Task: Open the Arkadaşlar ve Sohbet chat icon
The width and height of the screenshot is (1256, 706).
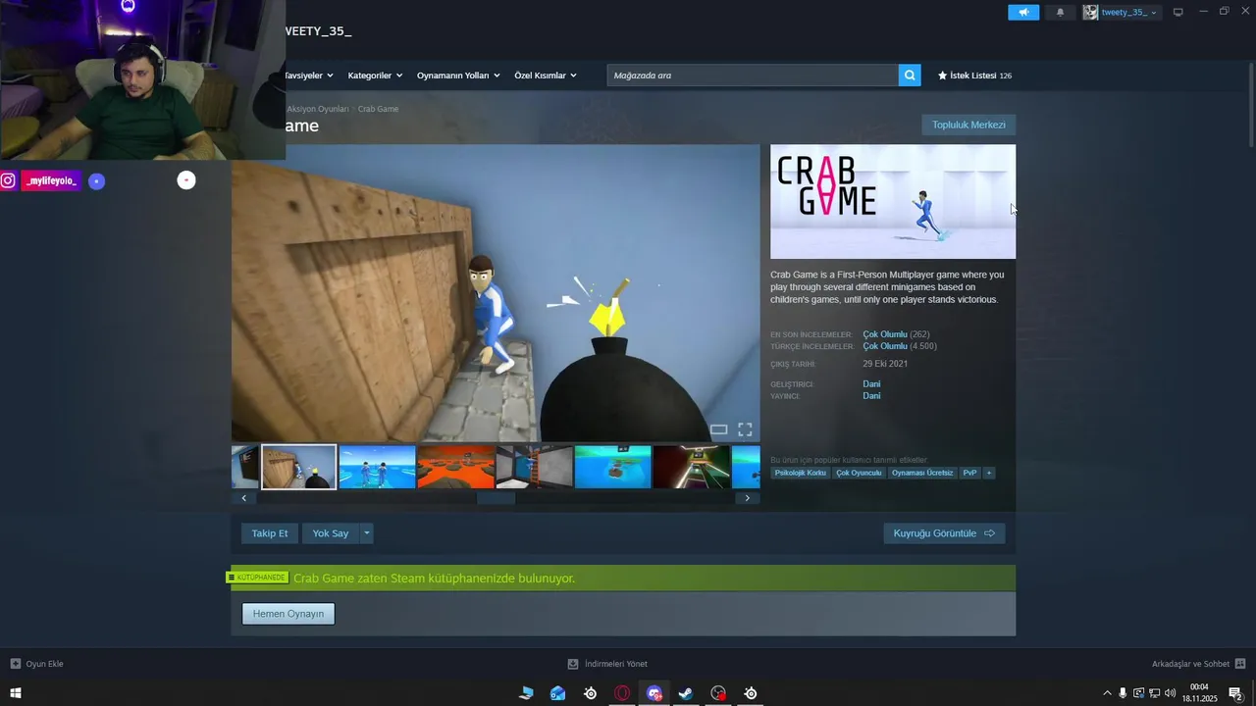Action: point(1240,664)
